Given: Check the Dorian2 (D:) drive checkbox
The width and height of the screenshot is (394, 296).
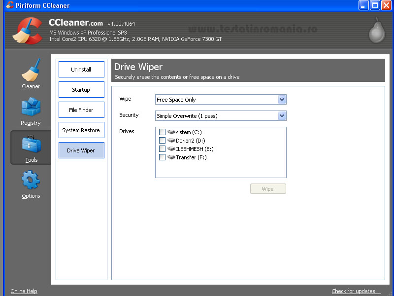Looking at the screenshot, I should tap(162, 141).
